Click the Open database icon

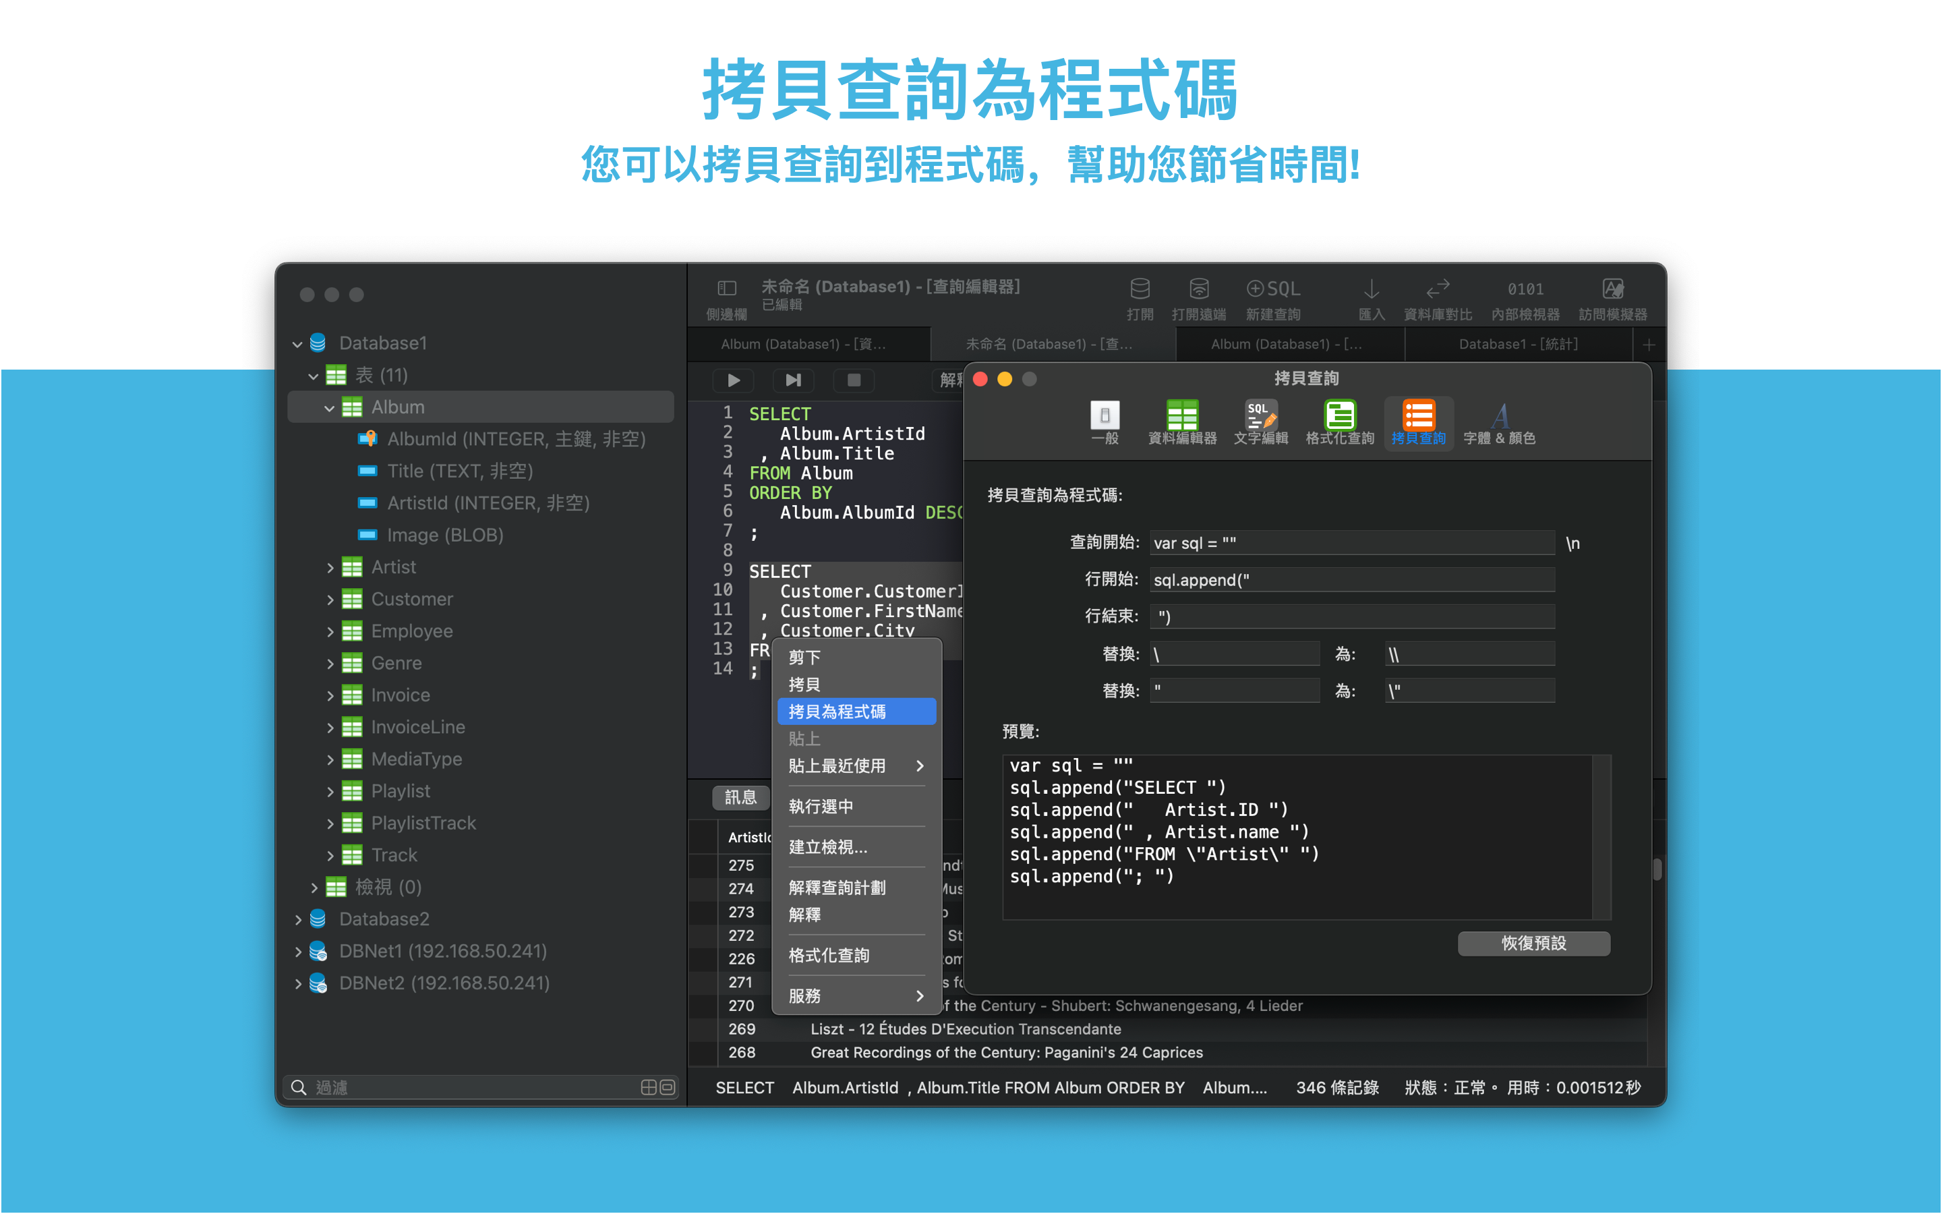[1140, 289]
